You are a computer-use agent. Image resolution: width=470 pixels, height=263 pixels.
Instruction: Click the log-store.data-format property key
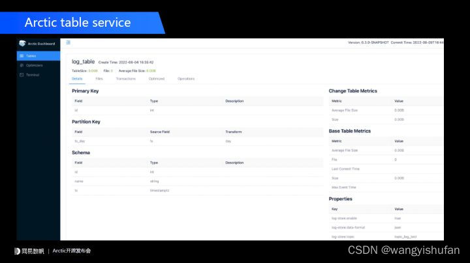(349, 228)
